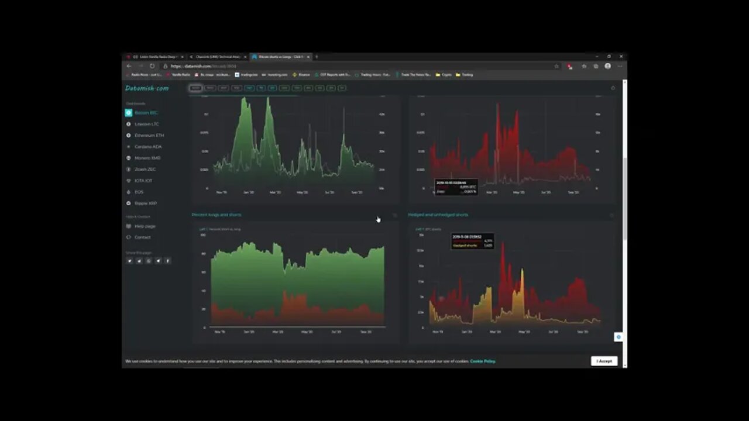Open Percent longs and shorts chart menu icon
Viewport: 749px width, 421px height.
(395, 215)
